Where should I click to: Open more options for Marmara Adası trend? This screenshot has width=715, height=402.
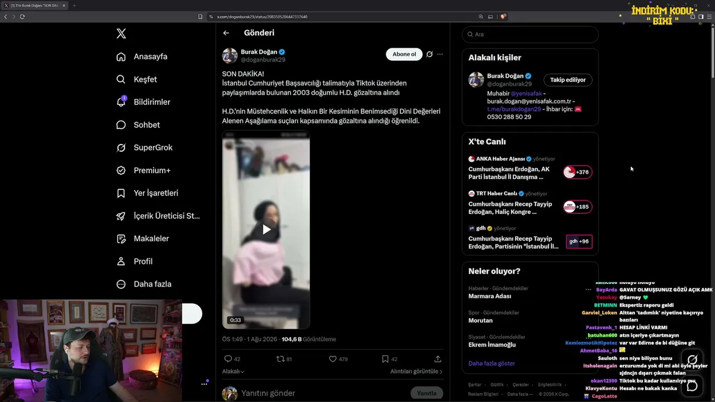[588, 289]
